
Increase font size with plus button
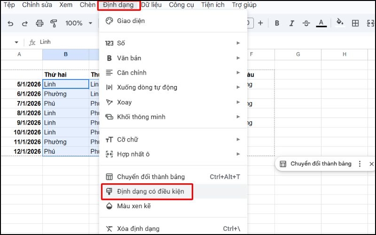[260, 23]
